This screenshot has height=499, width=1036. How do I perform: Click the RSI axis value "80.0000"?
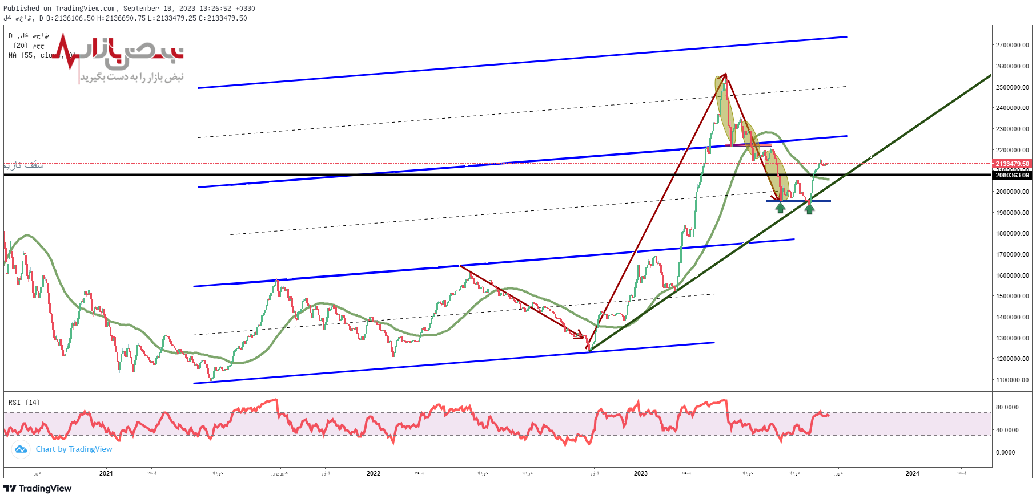coord(1007,407)
